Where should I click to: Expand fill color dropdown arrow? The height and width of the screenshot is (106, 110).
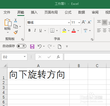click(x=69, y=30)
